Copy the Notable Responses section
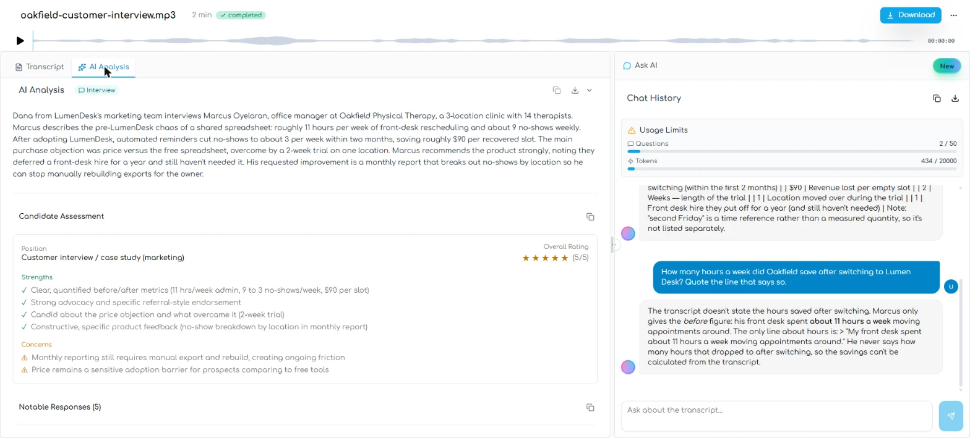The image size is (970, 438). (590, 407)
